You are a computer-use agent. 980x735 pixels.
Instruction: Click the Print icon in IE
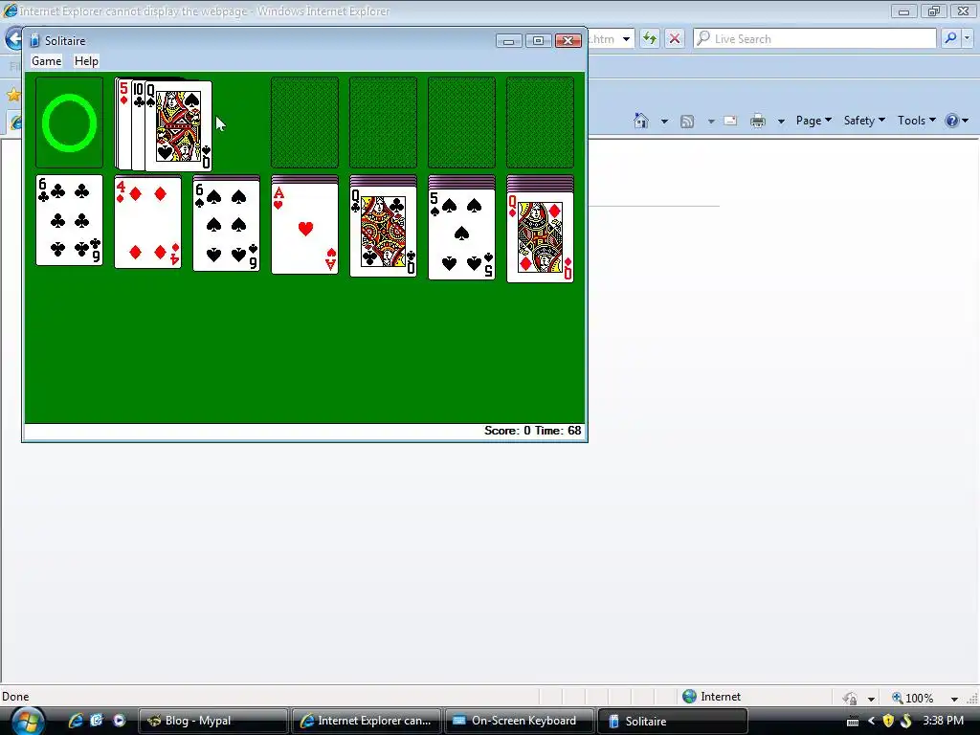[x=758, y=121]
